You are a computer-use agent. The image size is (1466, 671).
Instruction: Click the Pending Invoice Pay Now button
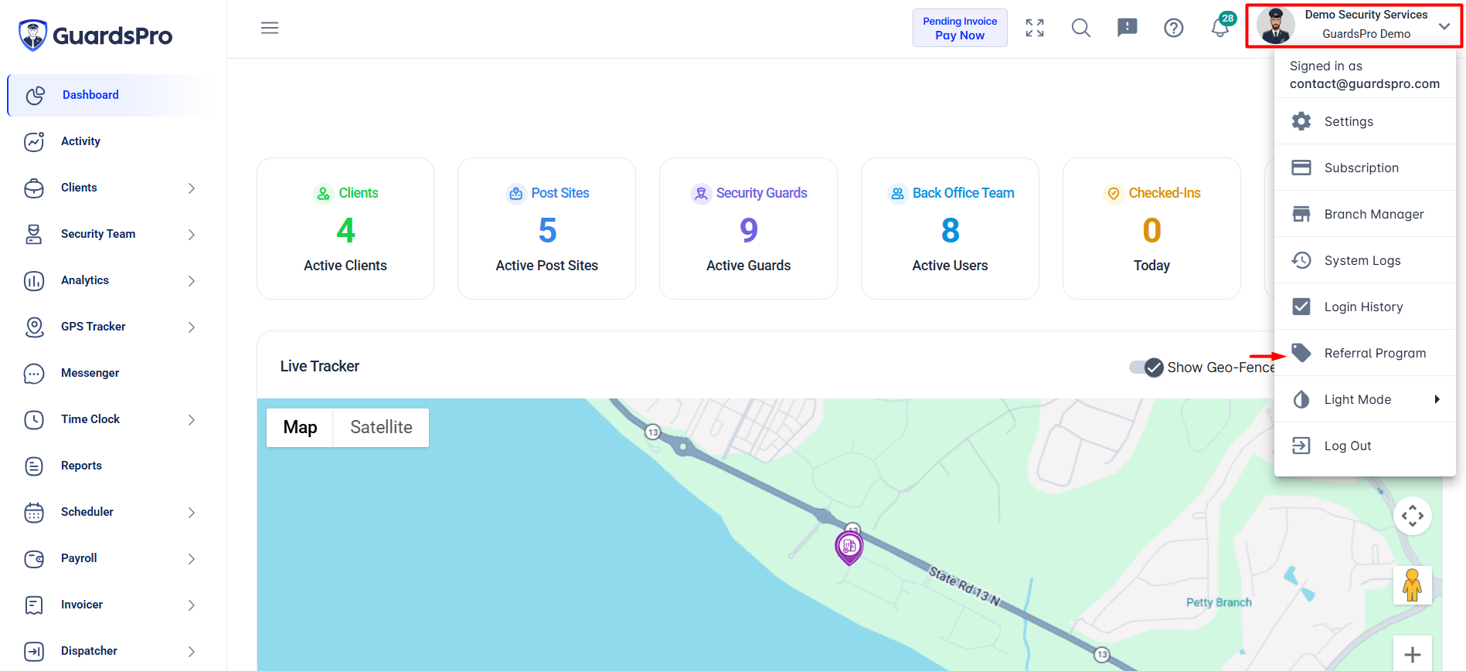[x=960, y=28]
